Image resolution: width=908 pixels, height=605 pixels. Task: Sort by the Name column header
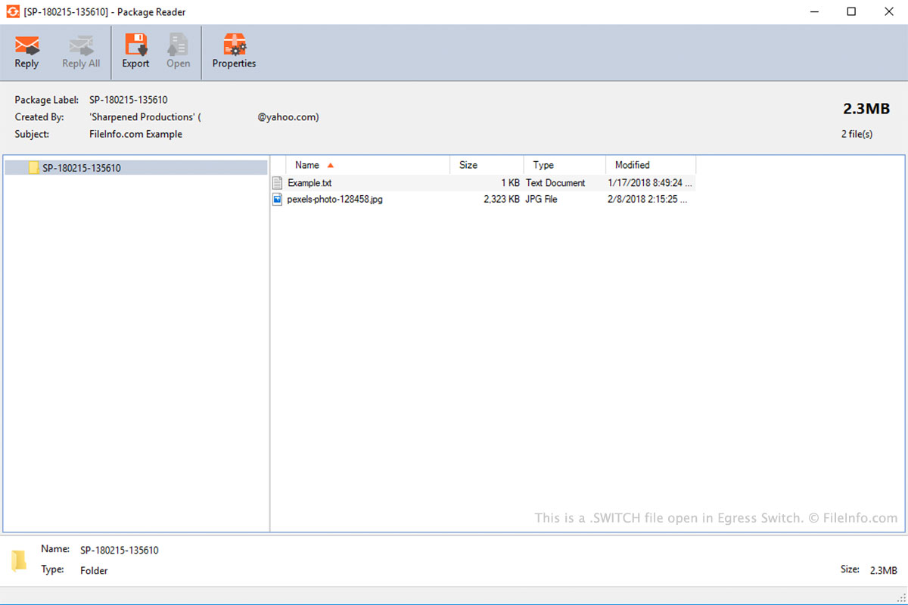(x=368, y=165)
